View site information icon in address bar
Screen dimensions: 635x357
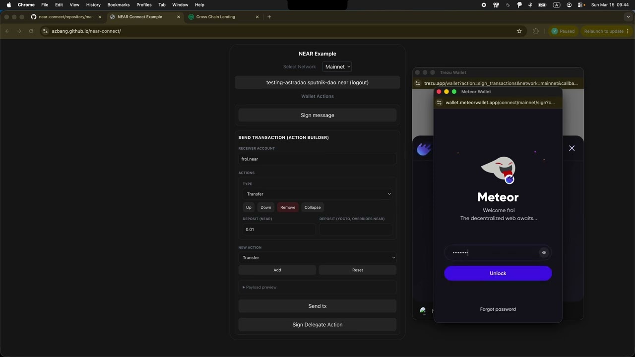[45, 31]
